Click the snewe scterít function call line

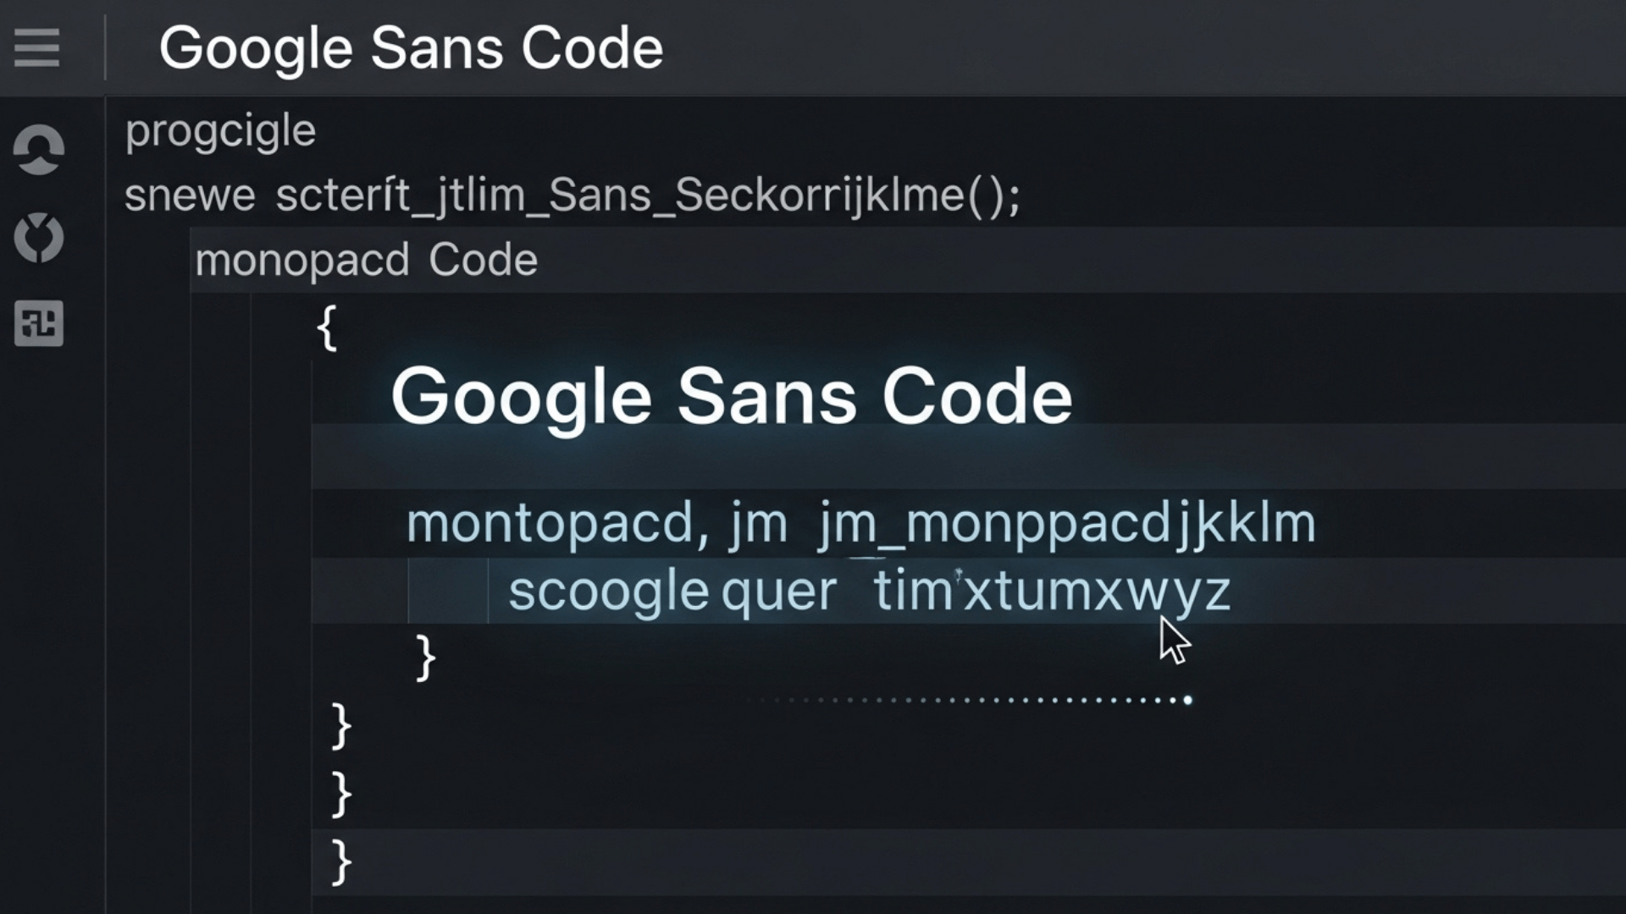(x=572, y=194)
